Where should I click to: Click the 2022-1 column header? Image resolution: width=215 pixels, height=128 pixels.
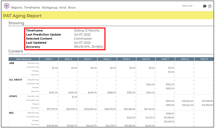coord(49,59)
